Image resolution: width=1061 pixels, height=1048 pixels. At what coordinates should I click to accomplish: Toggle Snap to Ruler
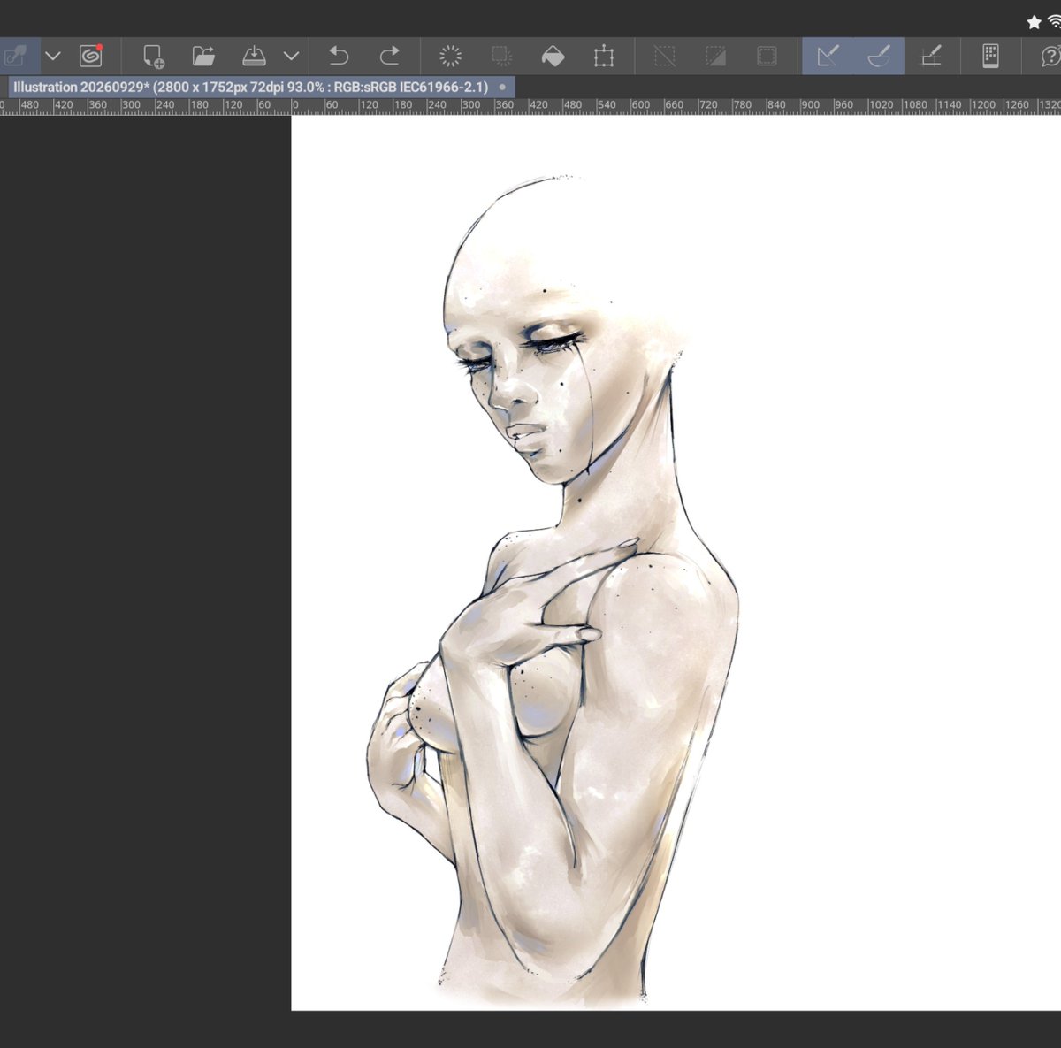point(828,56)
